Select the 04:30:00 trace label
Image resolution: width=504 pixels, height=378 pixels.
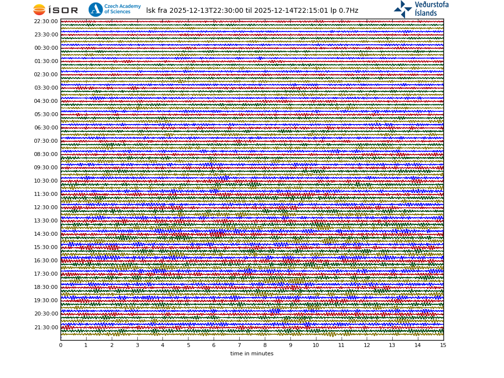point(46,101)
